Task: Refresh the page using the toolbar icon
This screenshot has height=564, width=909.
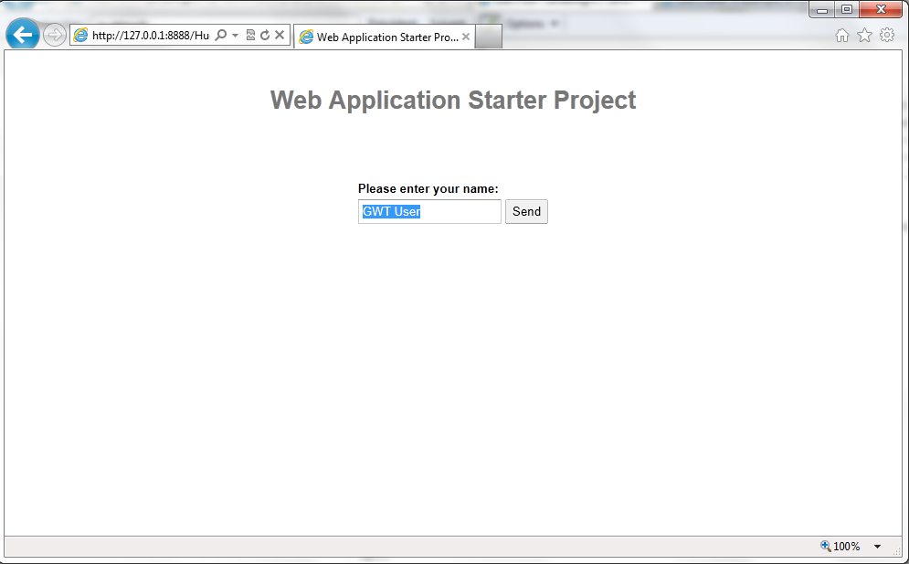Action: [264, 34]
